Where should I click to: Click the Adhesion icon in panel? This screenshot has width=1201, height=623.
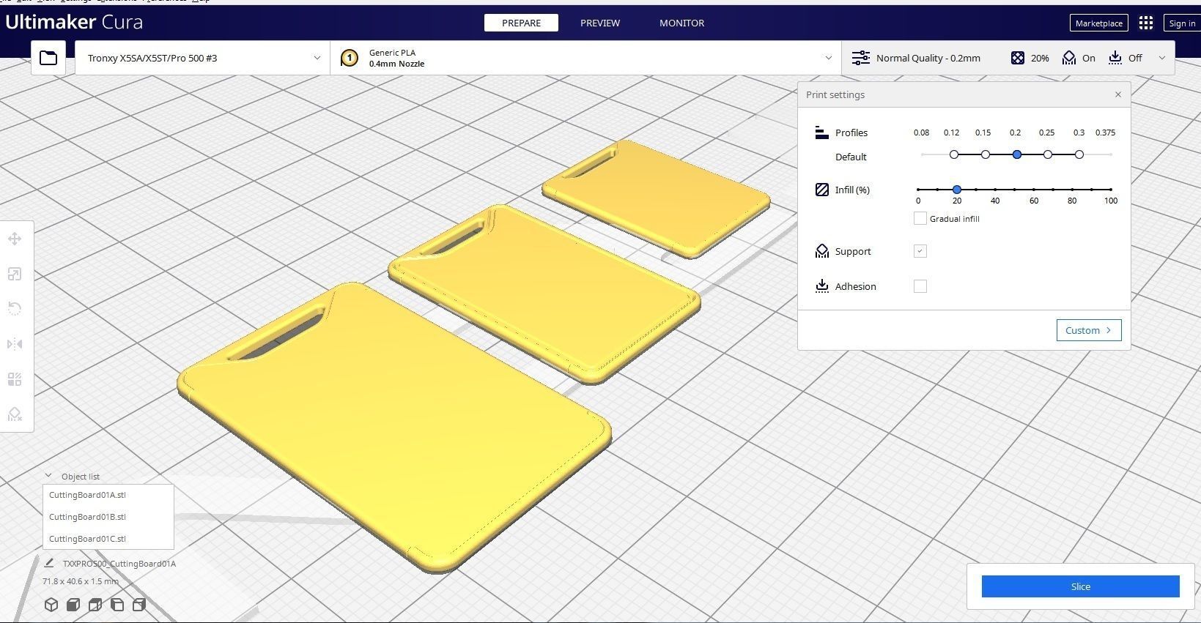(821, 286)
